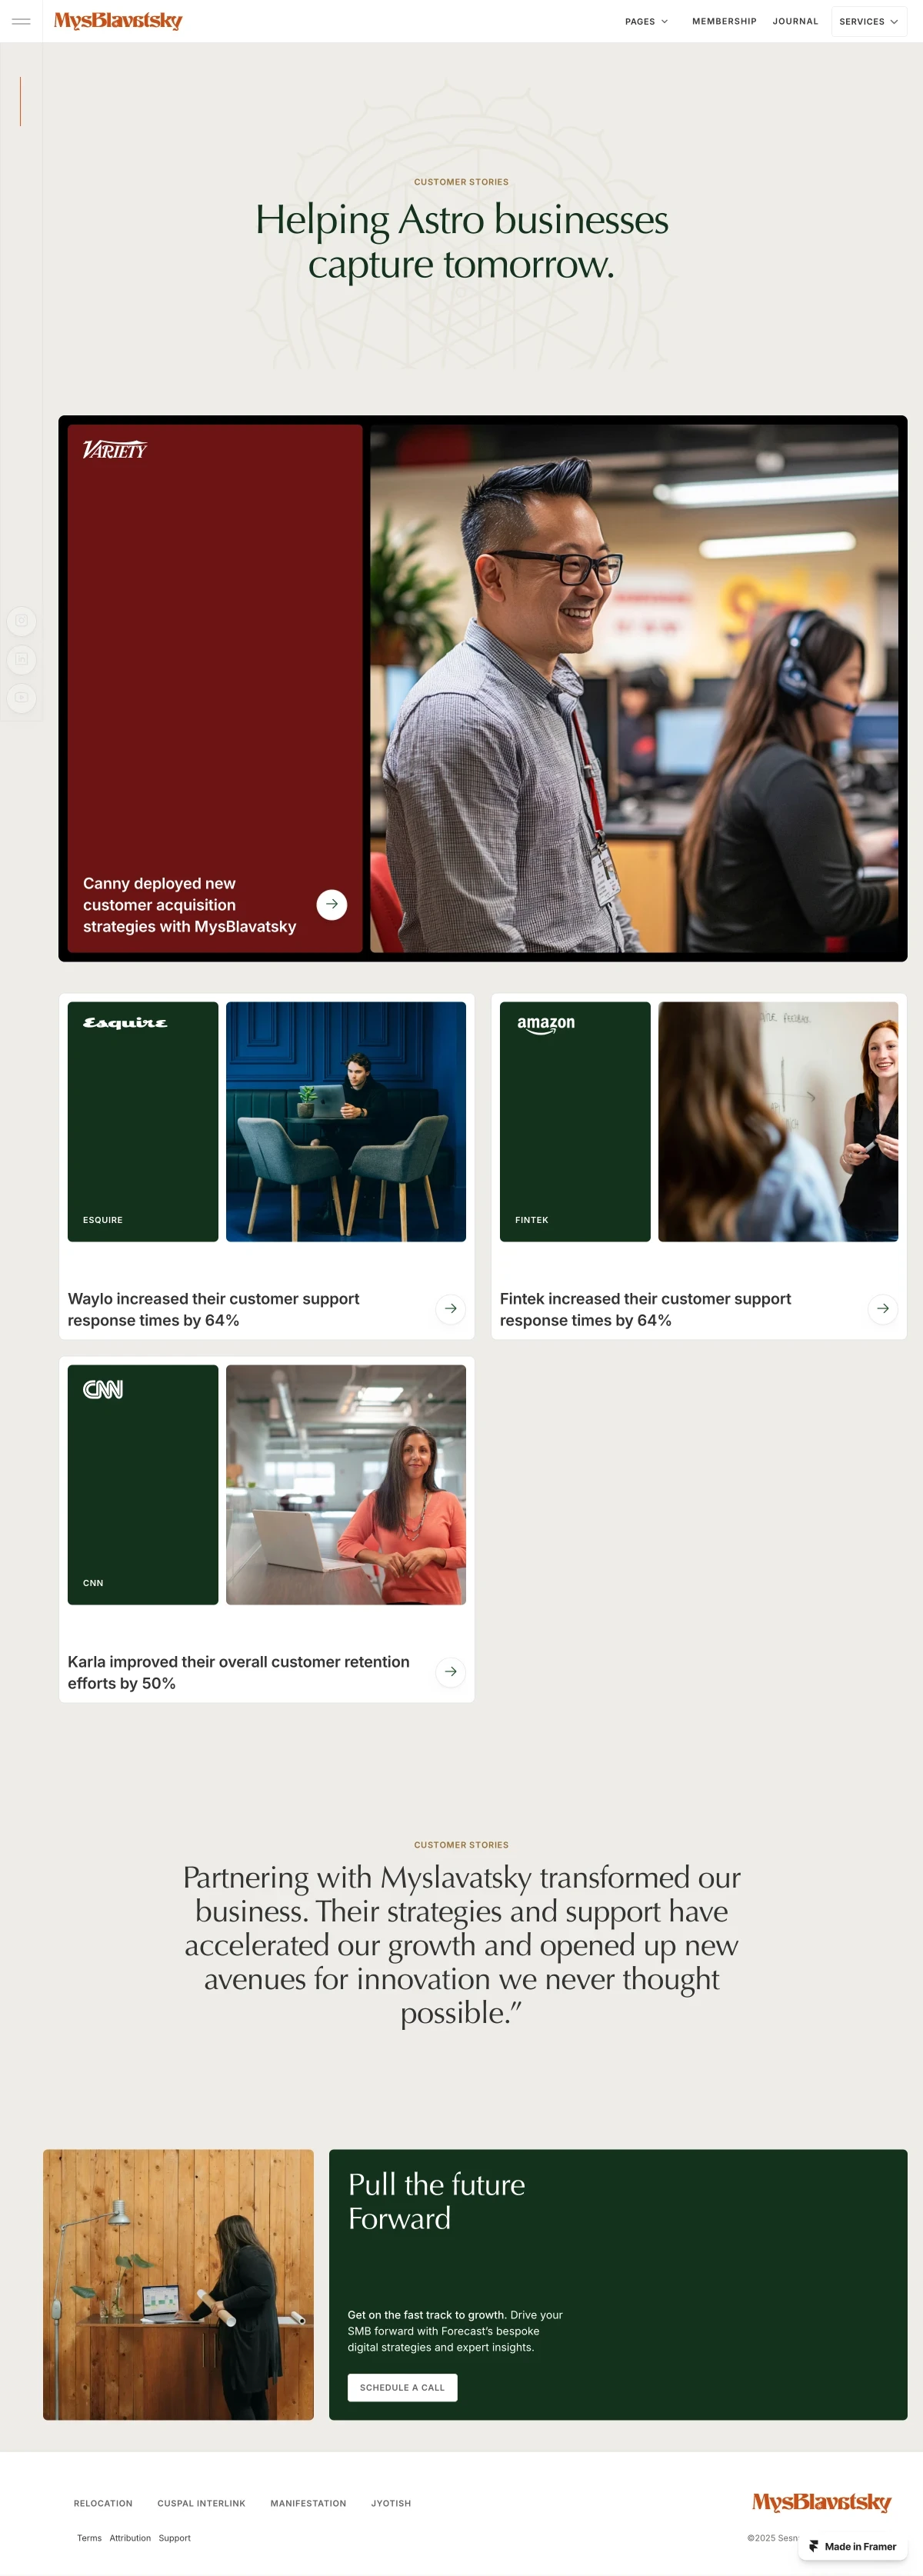The height and width of the screenshot is (2576, 923).
Task: Click the arrow on the Variety story card
Action: (332, 904)
